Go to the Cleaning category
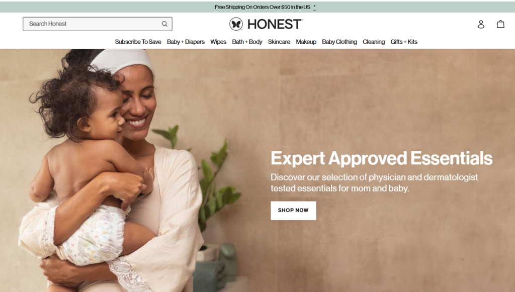515x292 pixels. coord(374,42)
